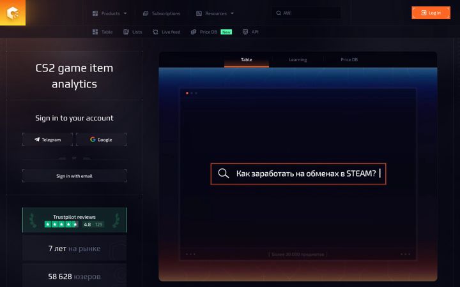460x287 pixels.
Task: Click the search magnifier icon in header
Action: (x=279, y=13)
